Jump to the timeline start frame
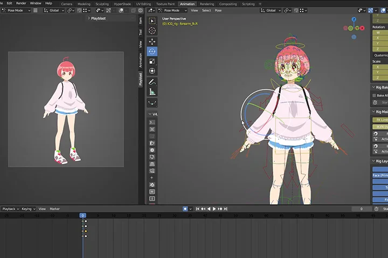388x258 pixels. [197, 209]
